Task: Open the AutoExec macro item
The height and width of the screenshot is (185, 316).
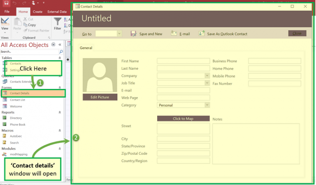Action: click(16, 136)
